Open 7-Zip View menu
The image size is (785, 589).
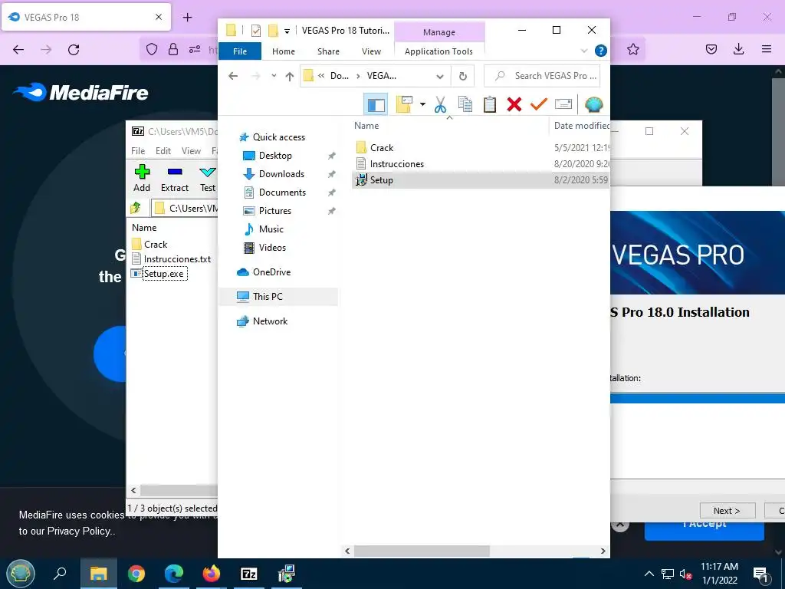pyautogui.click(x=191, y=151)
